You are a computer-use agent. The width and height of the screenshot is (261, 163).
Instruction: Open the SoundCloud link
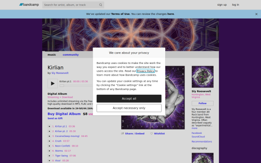coord(198,137)
